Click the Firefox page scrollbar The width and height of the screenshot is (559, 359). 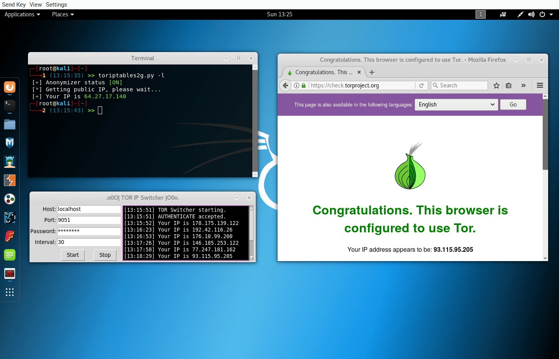coord(545,134)
